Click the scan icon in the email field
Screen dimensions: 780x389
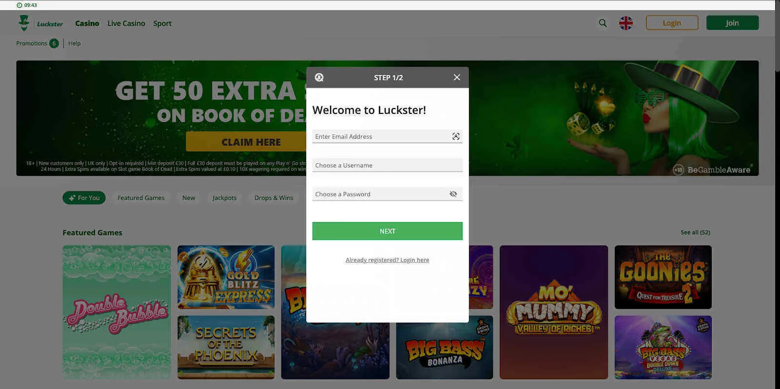pyautogui.click(x=456, y=136)
